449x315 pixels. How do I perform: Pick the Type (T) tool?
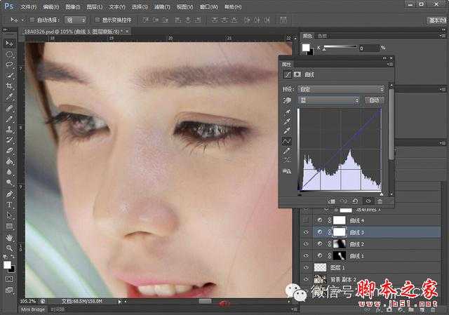pyautogui.click(x=9, y=205)
